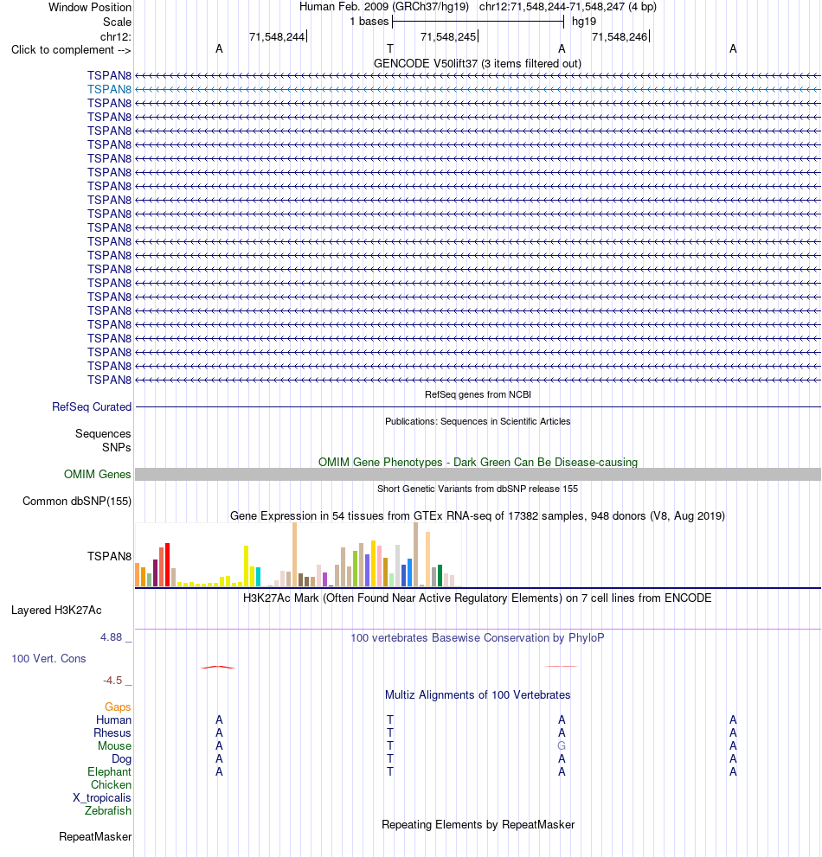Screen dimensions: 822x857
Task: Open the GTEx Gene Expression track title
Action: [478, 516]
